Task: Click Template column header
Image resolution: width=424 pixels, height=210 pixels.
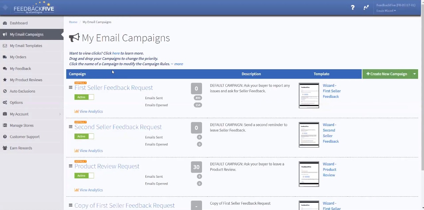Action: tap(321, 74)
